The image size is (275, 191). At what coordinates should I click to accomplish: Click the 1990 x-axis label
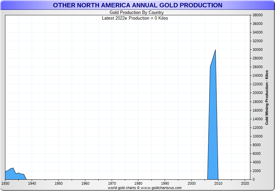click(x=165, y=183)
